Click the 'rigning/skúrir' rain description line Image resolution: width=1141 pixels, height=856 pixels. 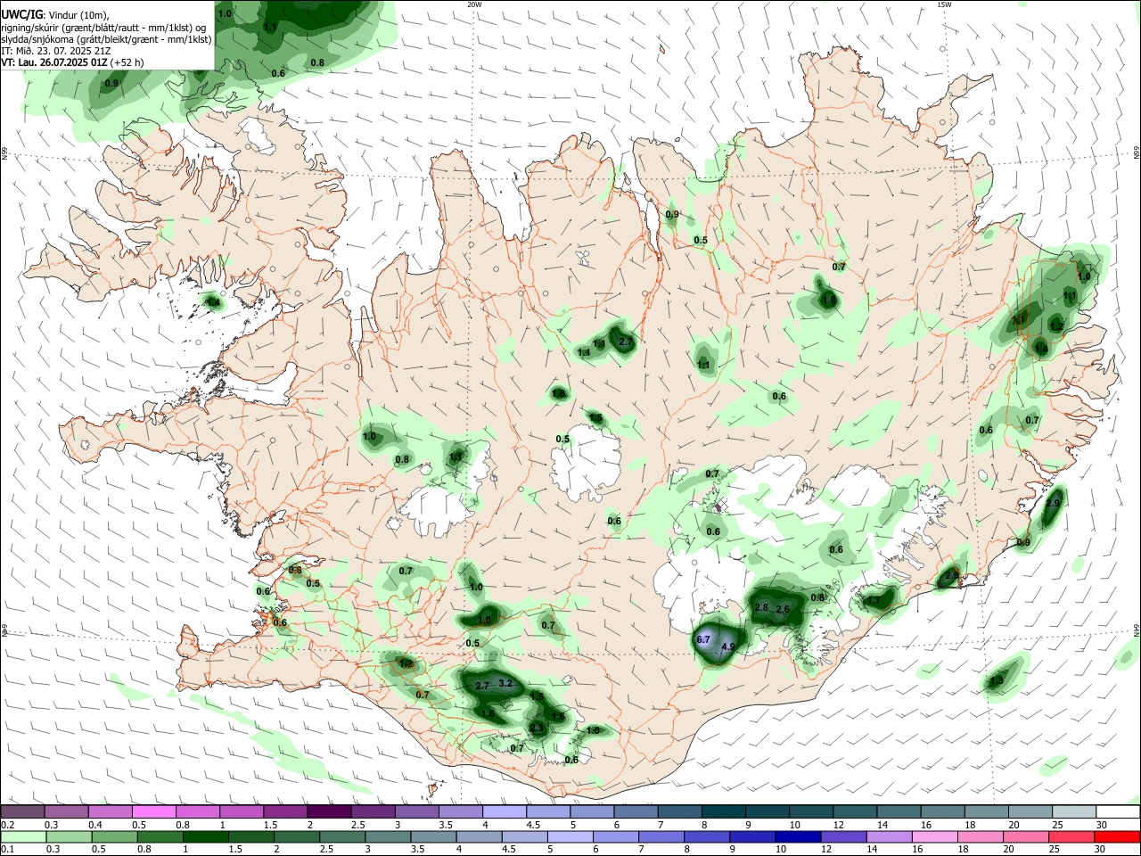105,27
